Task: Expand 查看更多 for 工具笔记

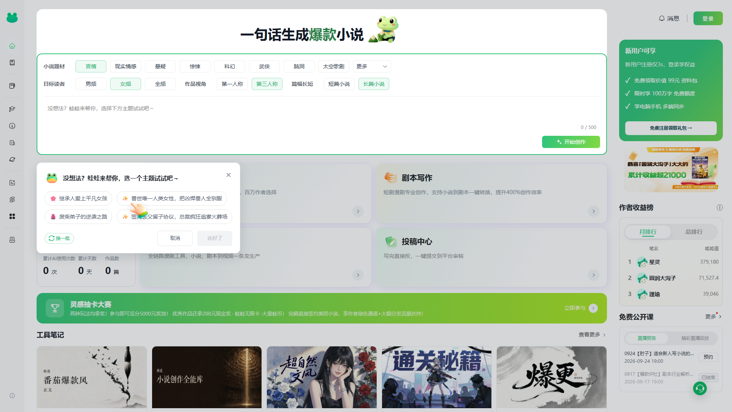Action: [592, 335]
